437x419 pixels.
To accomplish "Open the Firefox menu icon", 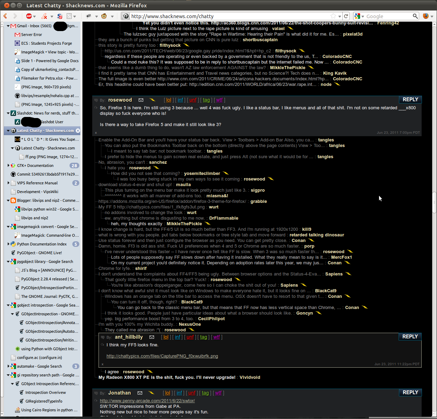I will click(x=425, y=16).
